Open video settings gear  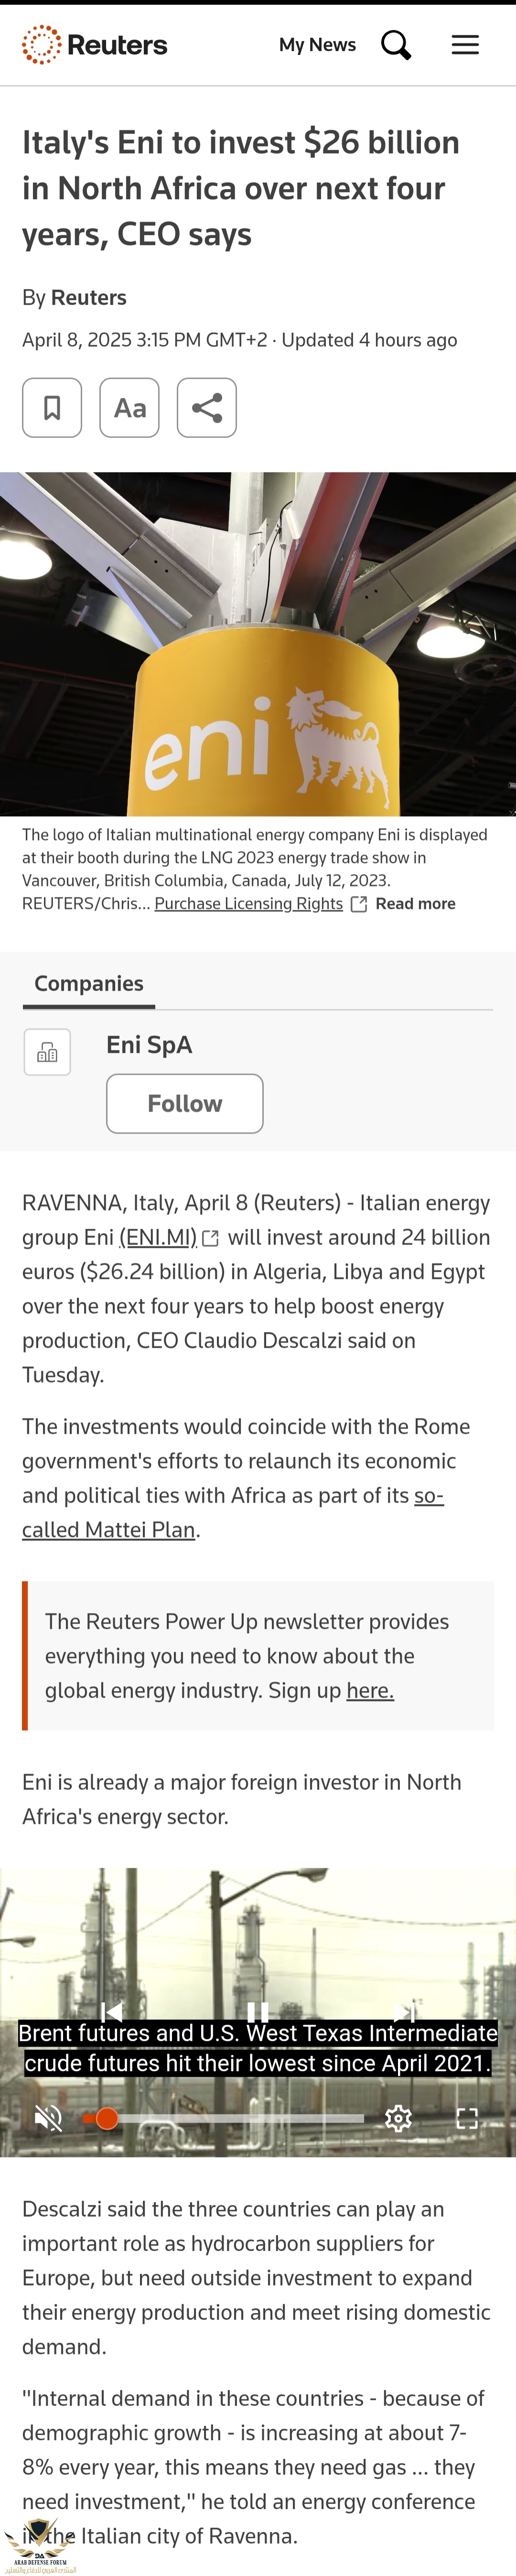[x=399, y=2118]
